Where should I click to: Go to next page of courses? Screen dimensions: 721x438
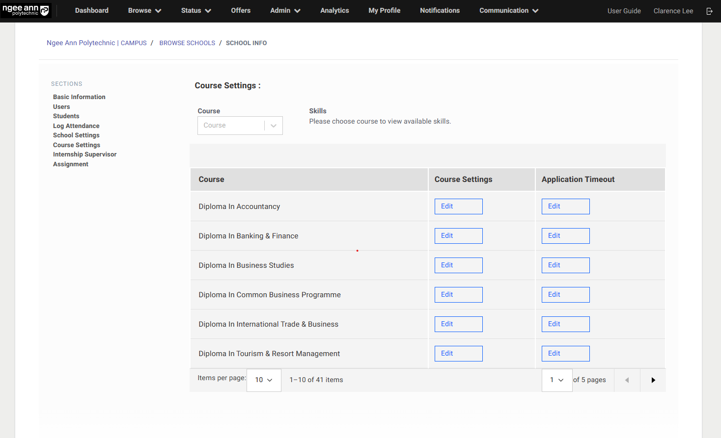point(653,380)
